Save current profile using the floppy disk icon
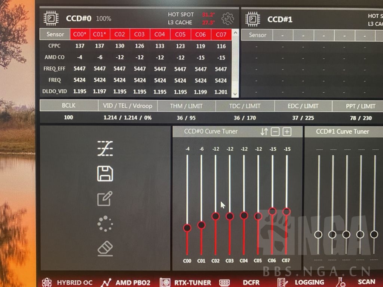Screen dimensions: 383x287 coord(105,172)
